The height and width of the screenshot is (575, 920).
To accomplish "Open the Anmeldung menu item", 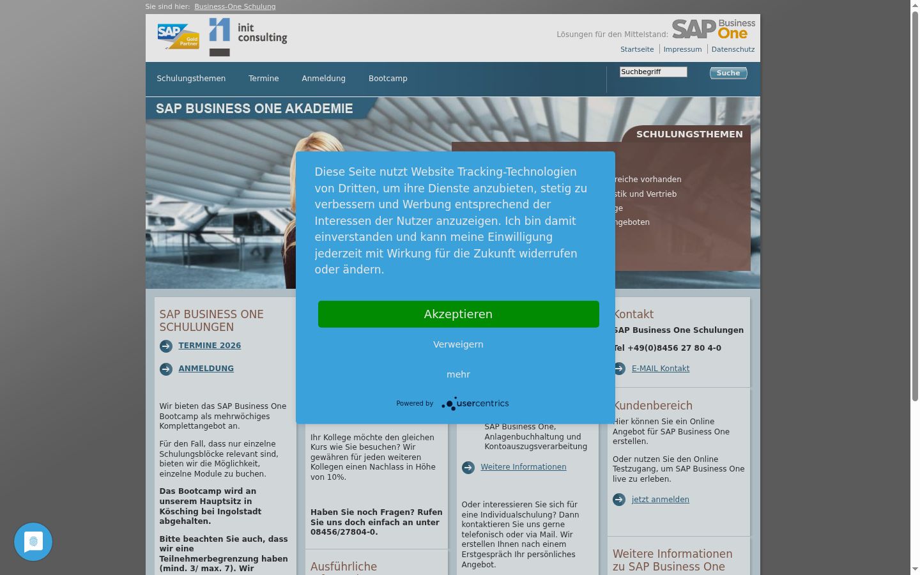I will [324, 79].
